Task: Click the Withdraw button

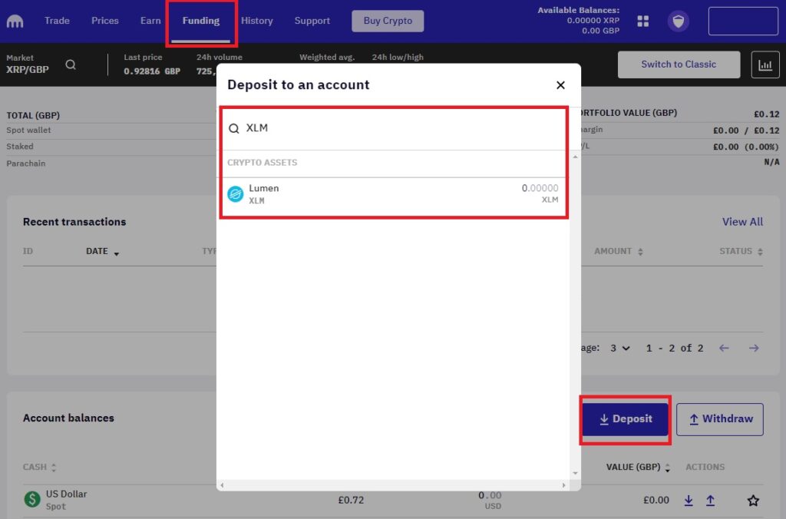Action: [x=719, y=419]
